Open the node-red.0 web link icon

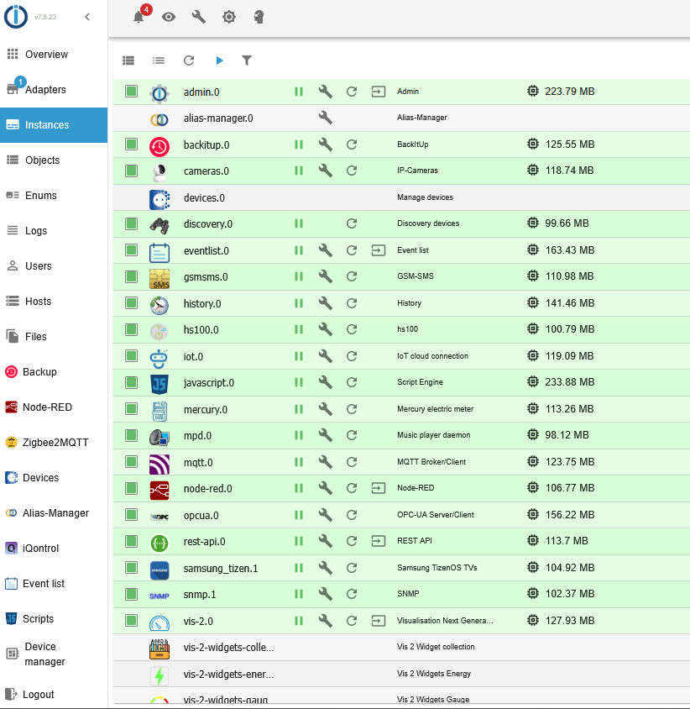point(379,488)
